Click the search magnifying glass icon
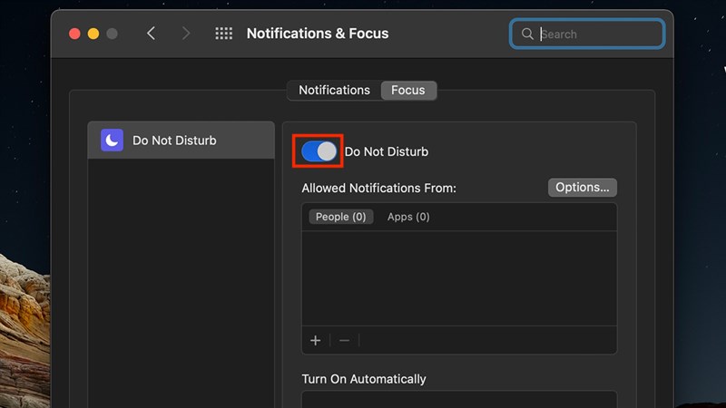Screen dimensions: 726x408 pos(526,34)
